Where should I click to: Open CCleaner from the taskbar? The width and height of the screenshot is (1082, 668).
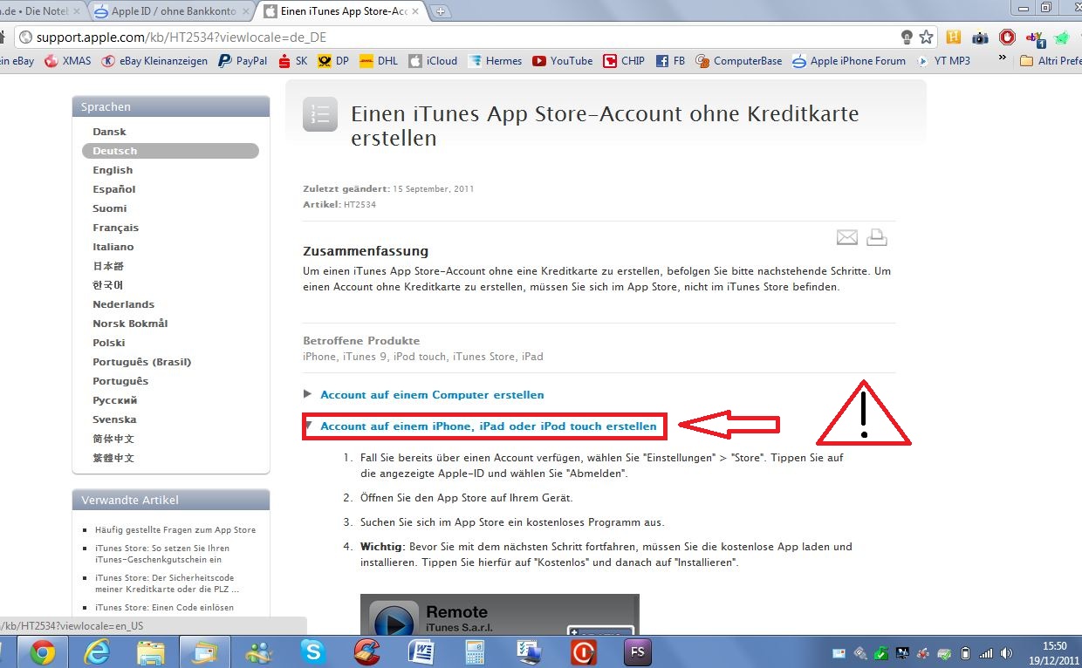point(367,651)
